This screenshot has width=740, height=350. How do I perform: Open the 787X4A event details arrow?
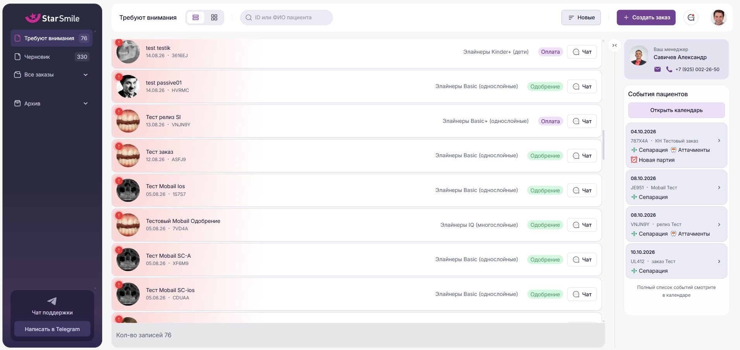pyautogui.click(x=719, y=141)
